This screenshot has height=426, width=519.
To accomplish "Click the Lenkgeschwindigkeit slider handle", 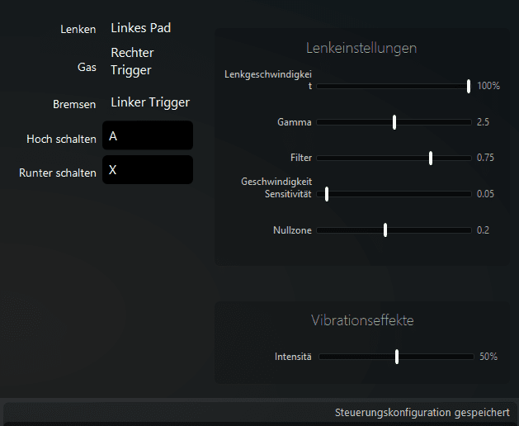I will pyautogui.click(x=468, y=86).
